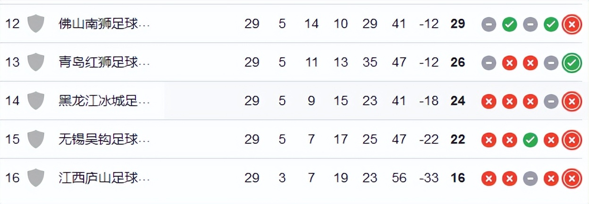Click first green win icon in row 12
The image size is (589, 204).
[510, 24]
